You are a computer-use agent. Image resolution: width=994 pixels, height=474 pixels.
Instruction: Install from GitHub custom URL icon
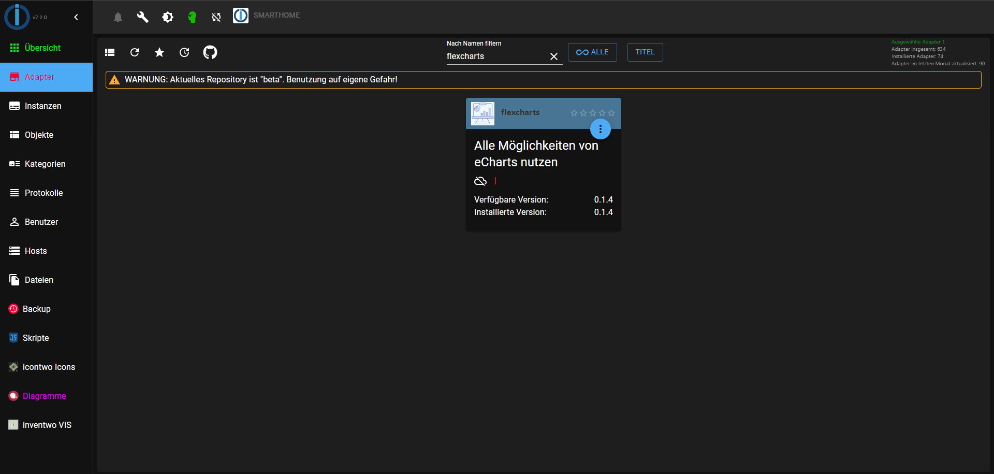click(x=210, y=52)
